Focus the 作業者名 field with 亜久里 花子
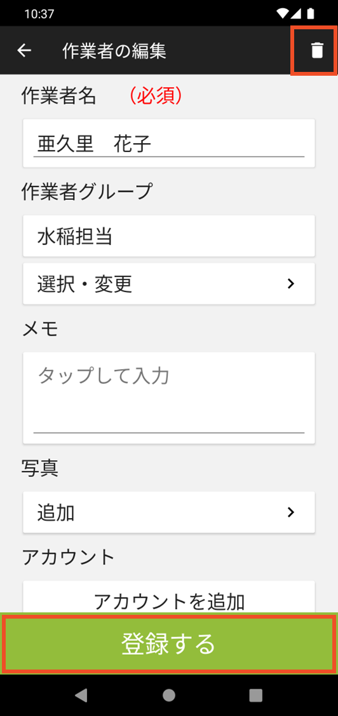 coord(169,143)
